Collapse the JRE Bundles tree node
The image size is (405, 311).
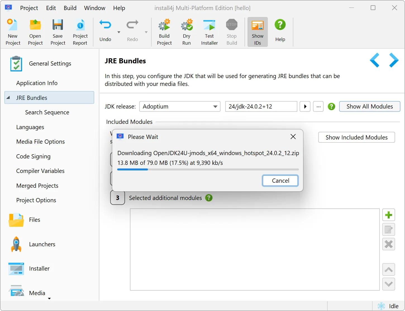pyautogui.click(x=8, y=98)
